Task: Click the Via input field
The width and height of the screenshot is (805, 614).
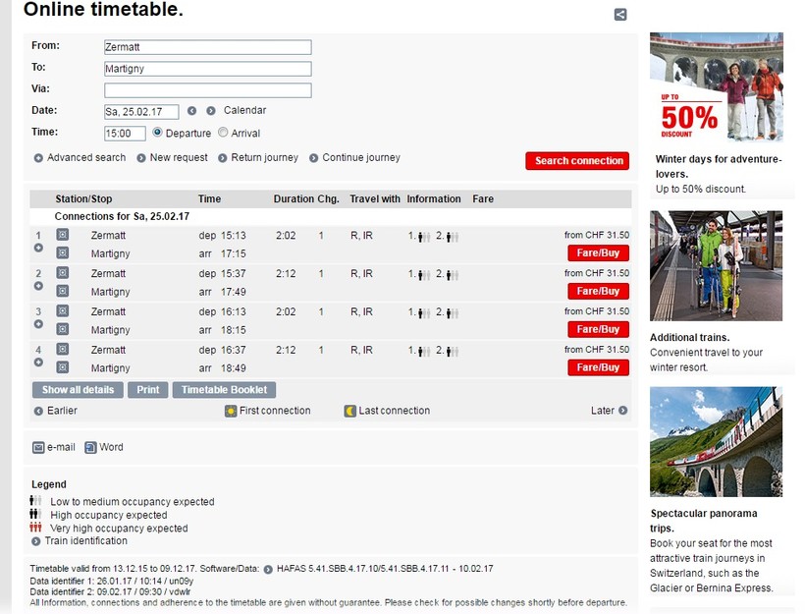Action: point(208,90)
